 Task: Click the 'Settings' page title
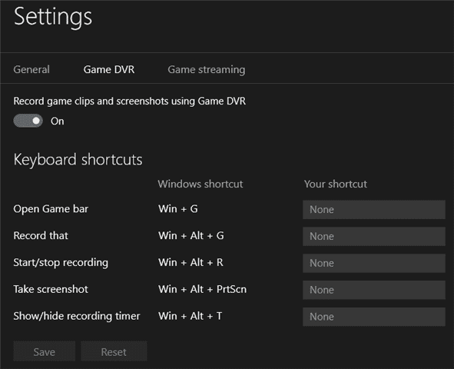pos(53,18)
